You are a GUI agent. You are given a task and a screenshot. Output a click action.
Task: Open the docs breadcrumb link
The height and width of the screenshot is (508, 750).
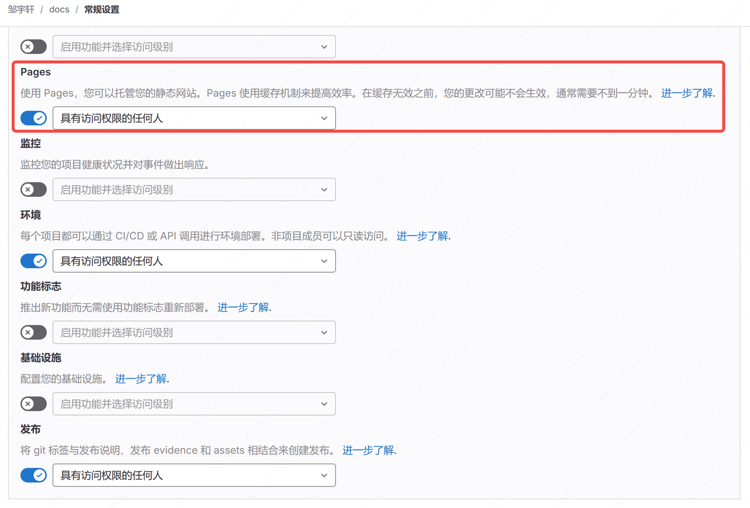tap(59, 10)
